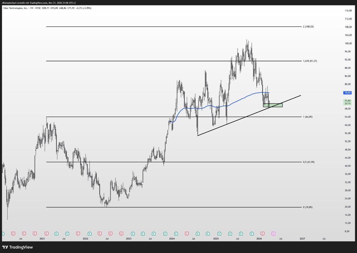Click the 84,00 price scale label

coord(348,76)
